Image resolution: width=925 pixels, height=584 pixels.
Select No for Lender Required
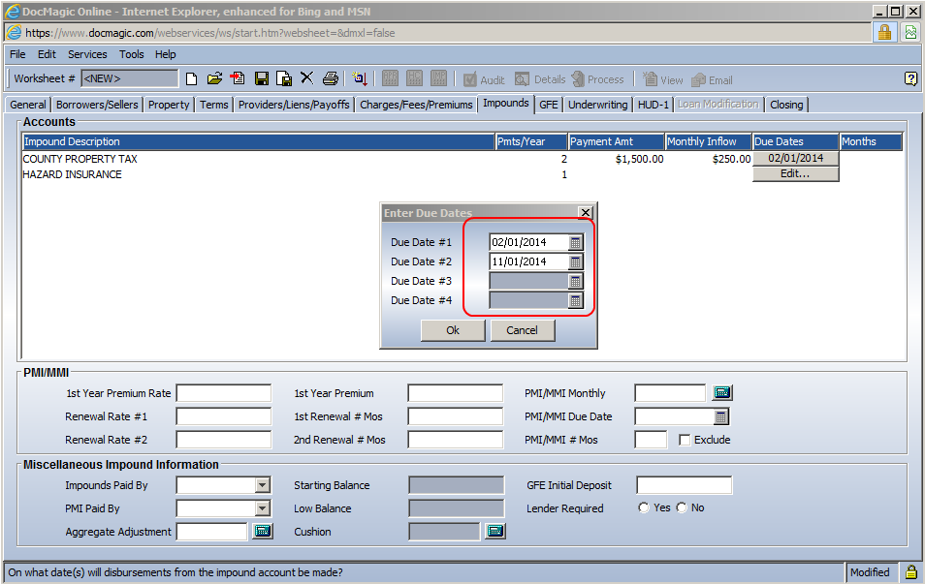[x=682, y=507]
